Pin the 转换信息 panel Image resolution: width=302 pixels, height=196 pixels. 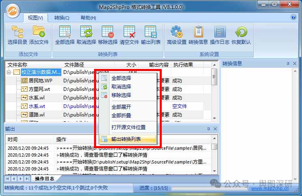point(288,63)
